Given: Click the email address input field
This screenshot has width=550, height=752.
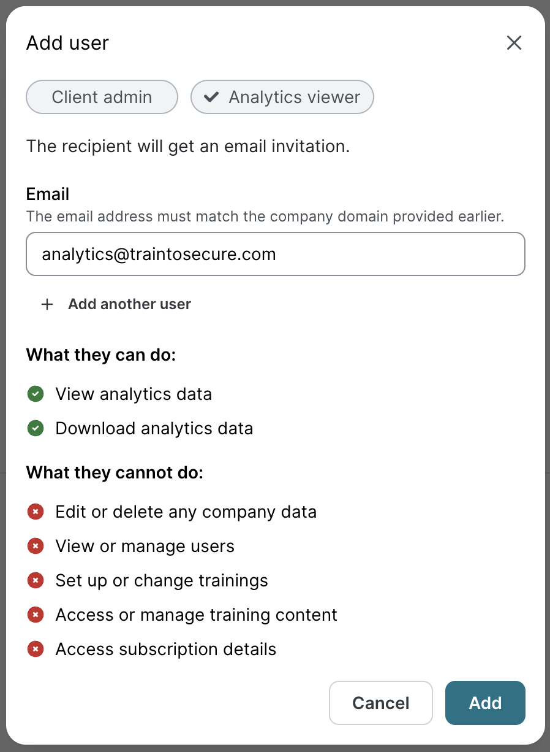Looking at the screenshot, I should tap(276, 254).
